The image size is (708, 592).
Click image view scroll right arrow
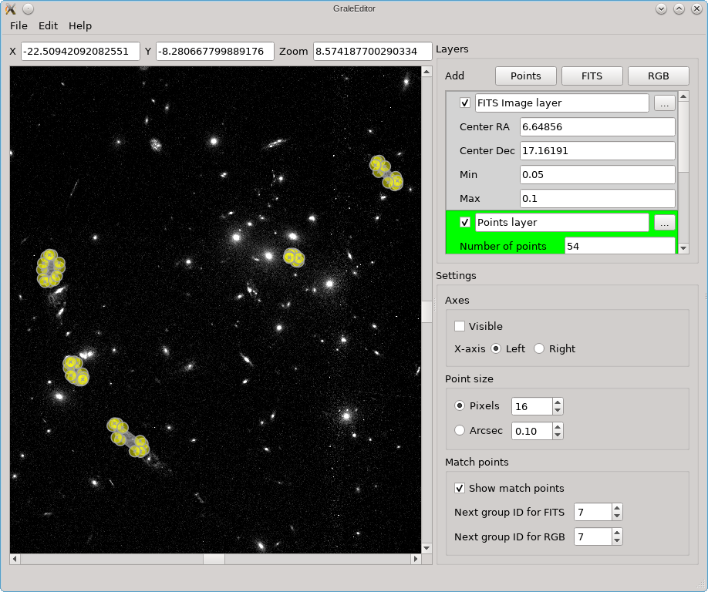(416, 559)
